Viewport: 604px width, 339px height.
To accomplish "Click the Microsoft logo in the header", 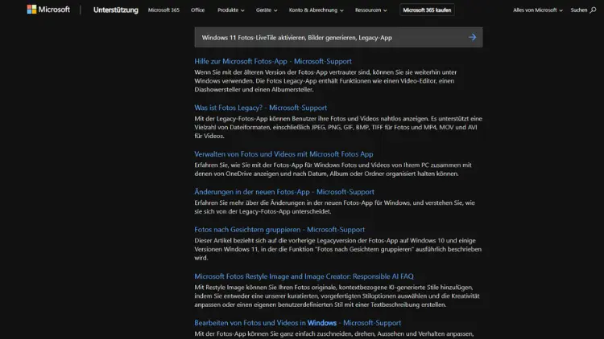I will (48, 10).
